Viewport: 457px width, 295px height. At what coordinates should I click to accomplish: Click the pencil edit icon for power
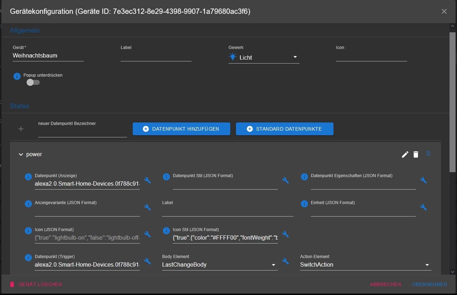[x=405, y=154]
